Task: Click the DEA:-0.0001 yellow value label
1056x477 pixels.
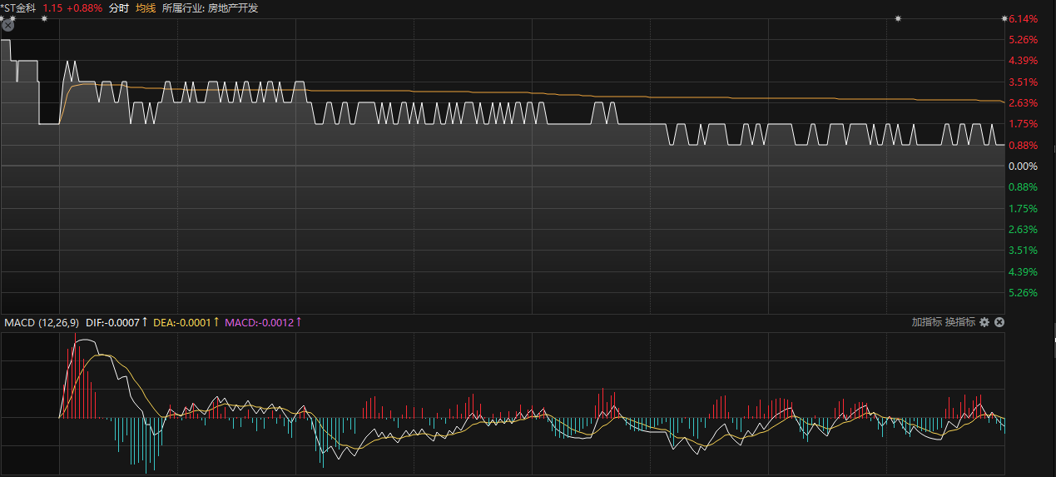Action: click(x=182, y=322)
